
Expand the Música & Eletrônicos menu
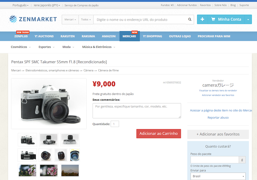[x=98, y=47]
